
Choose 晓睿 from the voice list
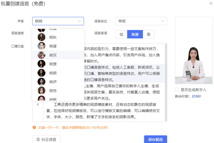(58, 46)
